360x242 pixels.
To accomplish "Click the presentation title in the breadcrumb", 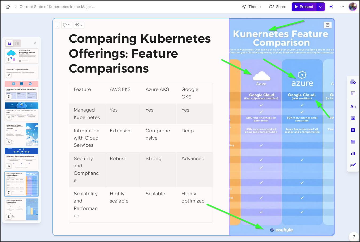I will coord(57,7).
